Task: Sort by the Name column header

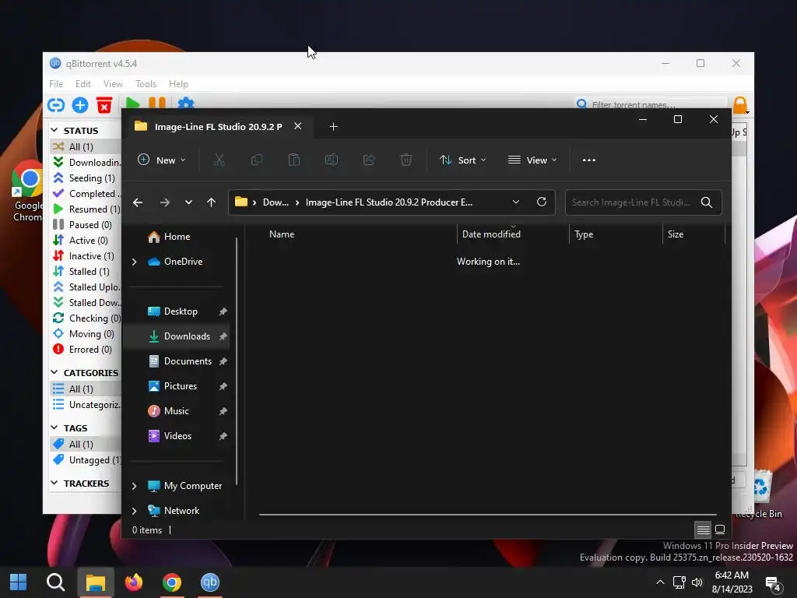Action: click(x=282, y=234)
